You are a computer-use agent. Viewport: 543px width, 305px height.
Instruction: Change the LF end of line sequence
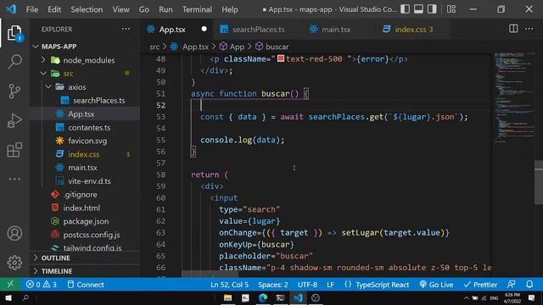point(330,285)
